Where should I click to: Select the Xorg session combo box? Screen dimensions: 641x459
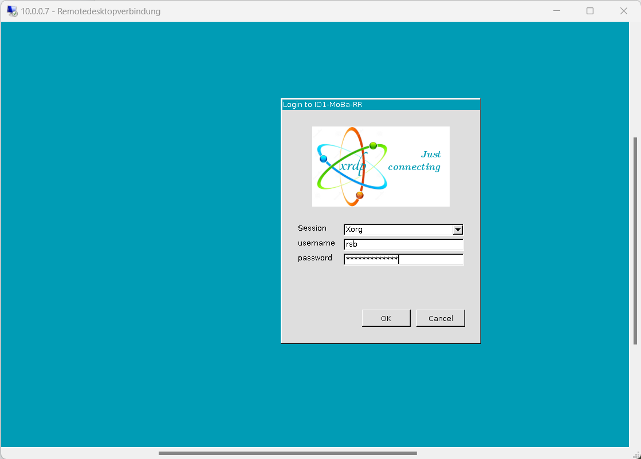point(398,230)
